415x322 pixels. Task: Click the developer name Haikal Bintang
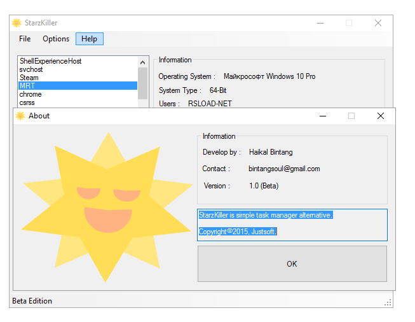coord(271,152)
